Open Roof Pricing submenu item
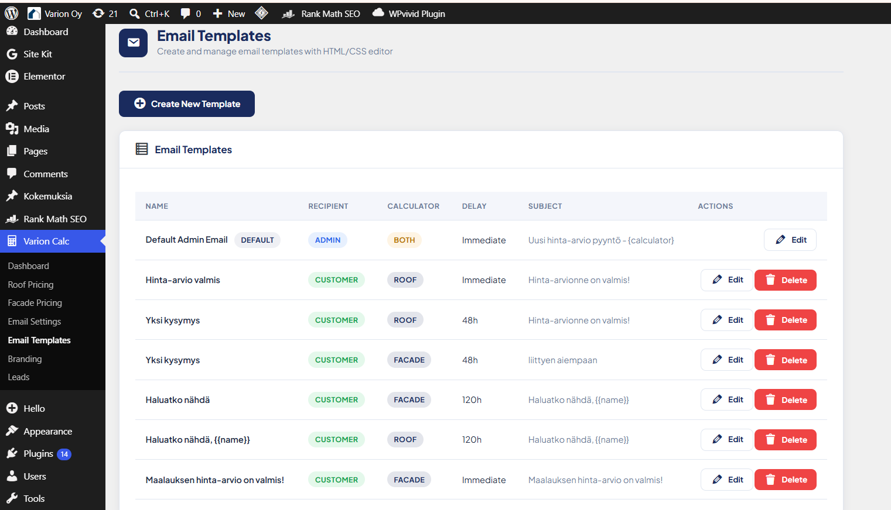The image size is (891, 510). pos(31,284)
